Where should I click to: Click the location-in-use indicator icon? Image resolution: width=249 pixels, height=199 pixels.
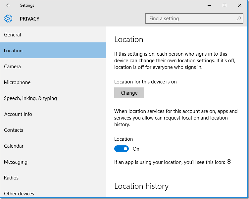point(229,162)
